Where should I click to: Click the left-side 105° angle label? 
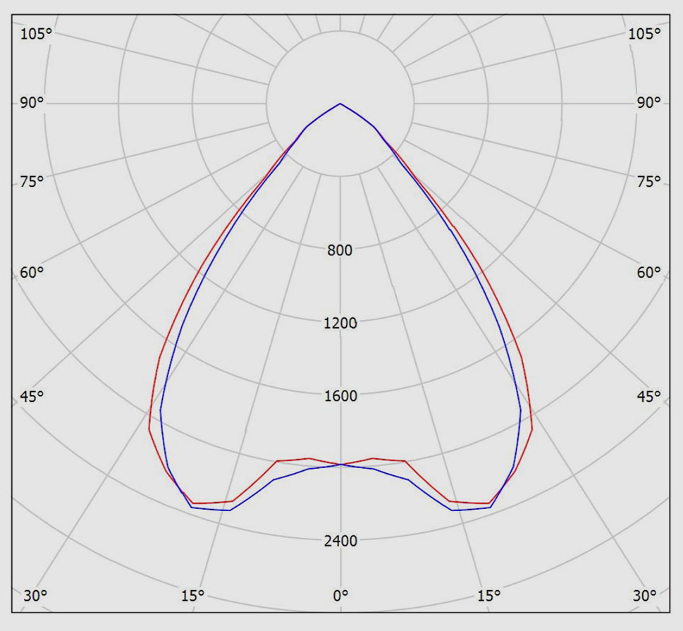[35, 33]
